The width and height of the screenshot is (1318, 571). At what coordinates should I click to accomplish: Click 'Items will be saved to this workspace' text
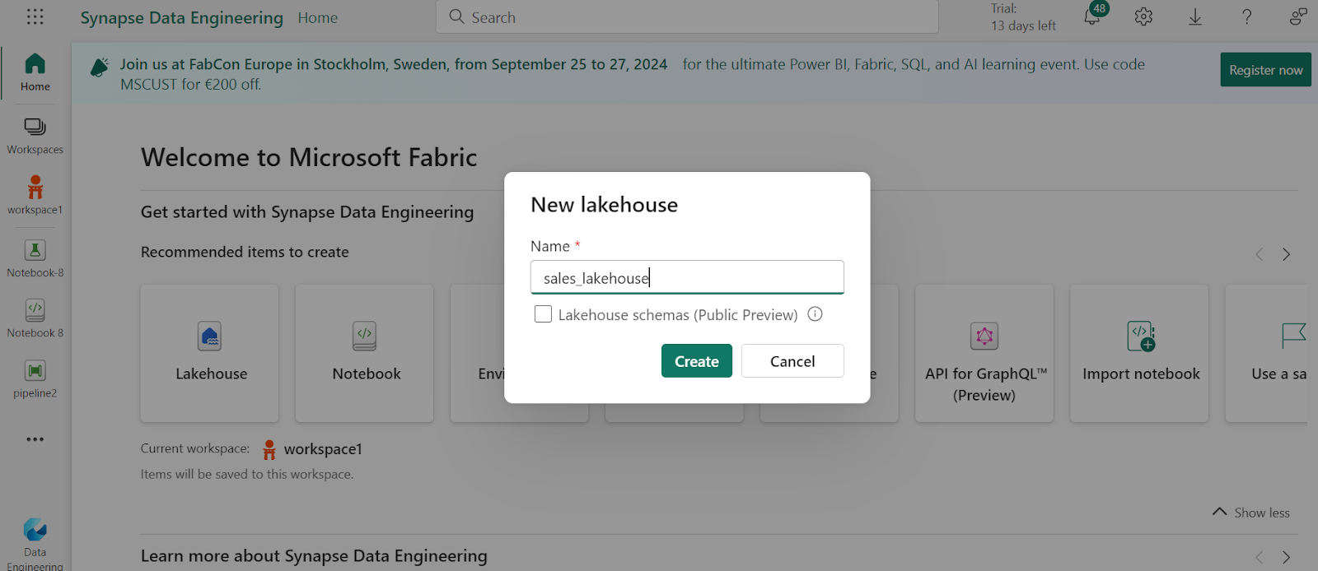click(247, 474)
